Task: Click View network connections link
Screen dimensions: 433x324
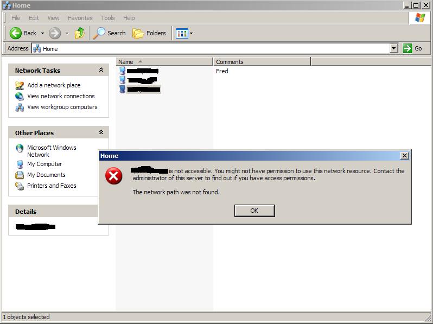Action: pyautogui.click(x=61, y=96)
